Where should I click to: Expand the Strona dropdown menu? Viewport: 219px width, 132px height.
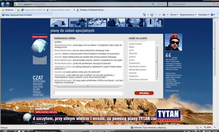click(174, 15)
